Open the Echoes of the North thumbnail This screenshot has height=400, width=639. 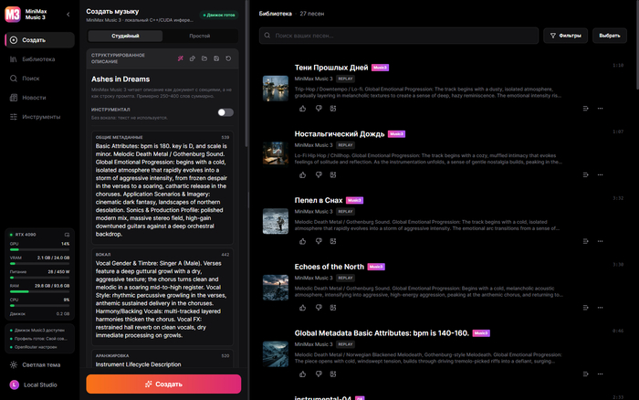pos(276,288)
